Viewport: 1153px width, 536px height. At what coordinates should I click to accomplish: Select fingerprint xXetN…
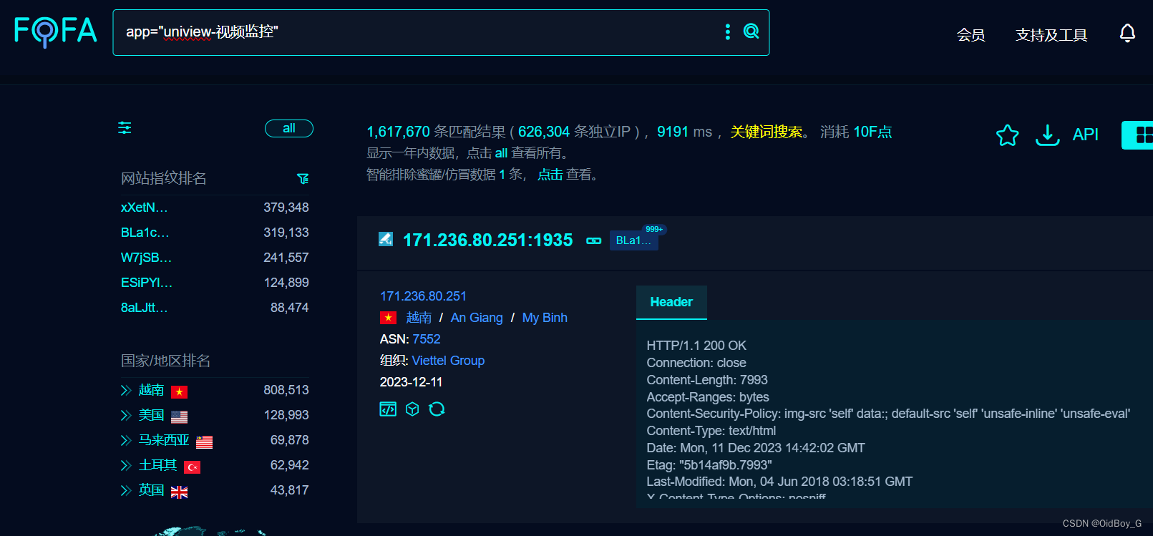tap(145, 208)
